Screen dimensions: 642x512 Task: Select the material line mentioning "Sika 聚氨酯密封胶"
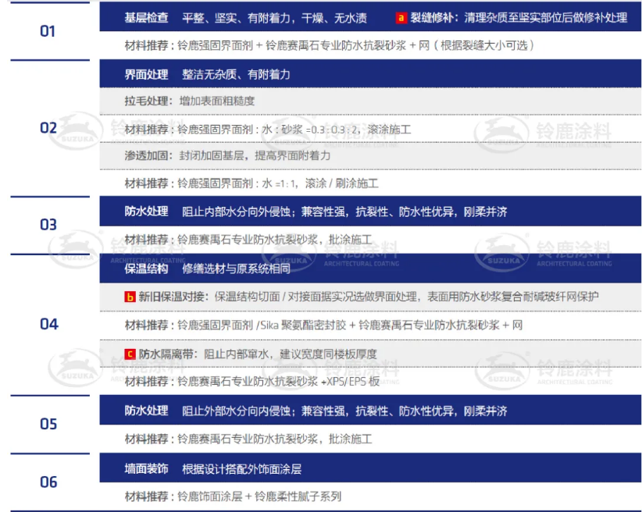pyautogui.click(x=323, y=325)
